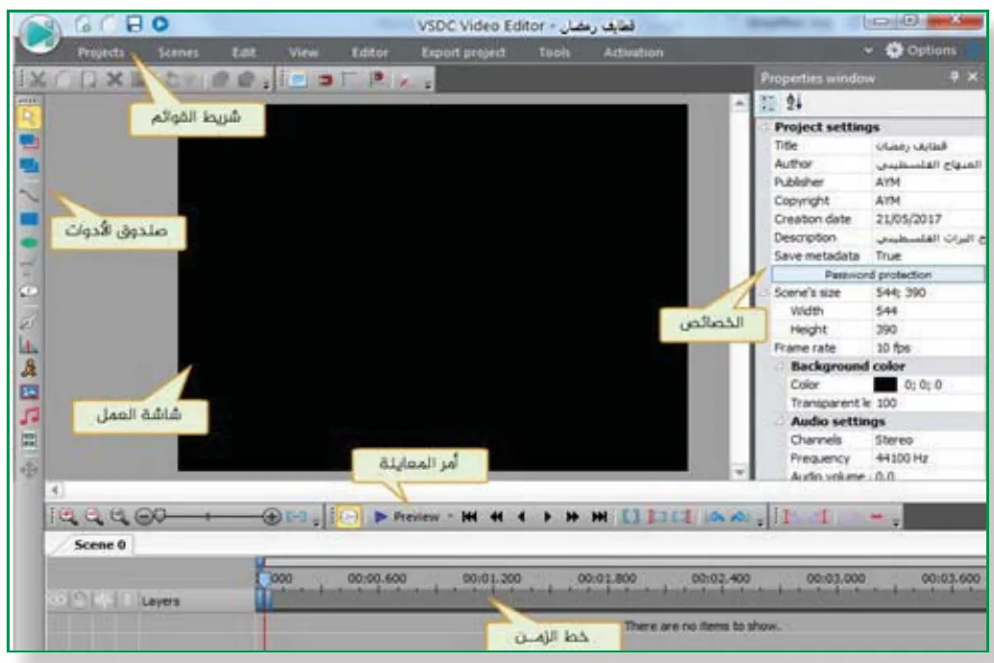Zoom out the timeline with magnifier minus
Image resolution: width=994 pixels, height=663 pixels.
point(94,517)
